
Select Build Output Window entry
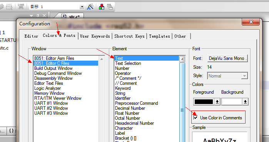(66, 68)
